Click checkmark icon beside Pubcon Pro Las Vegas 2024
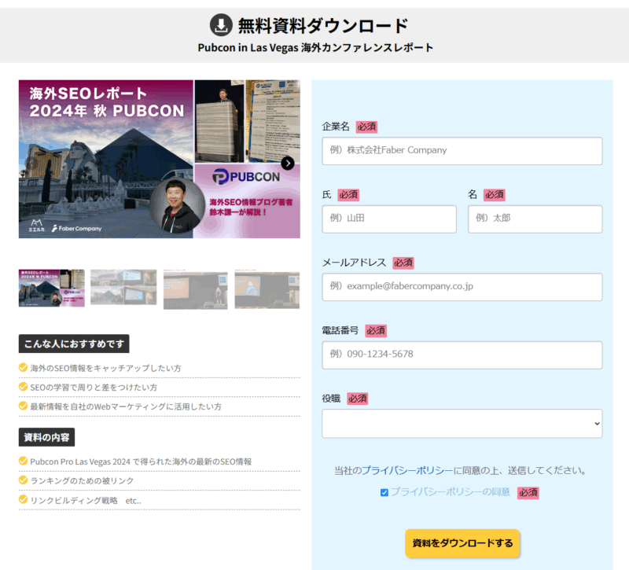The height and width of the screenshot is (570, 629). (24, 461)
